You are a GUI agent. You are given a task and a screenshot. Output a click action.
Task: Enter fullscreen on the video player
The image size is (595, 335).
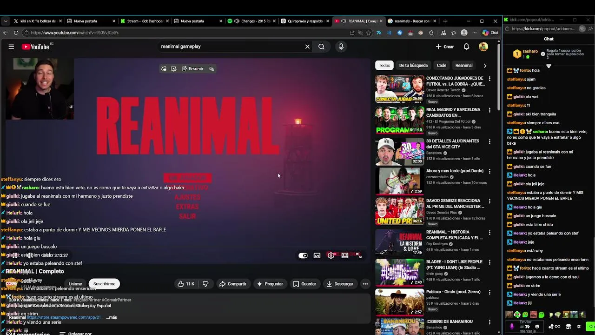[x=359, y=255]
